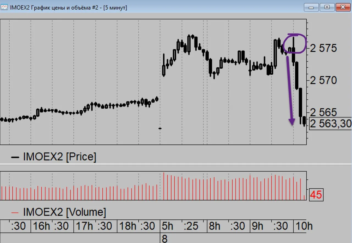This screenshot has width=352, height=243.
Task: Click the 2 565 price axis label
Action: [323, 112]
